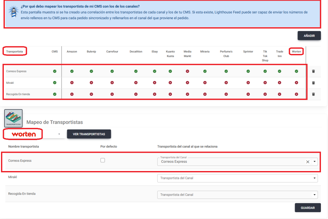Screen dimensions: 328x219
Task: Expand the Correos Express Transportista del Canal dropdown
Action: (x=315, y=161)
